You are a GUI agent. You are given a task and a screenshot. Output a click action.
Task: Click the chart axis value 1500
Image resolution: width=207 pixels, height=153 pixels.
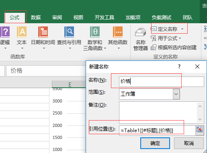pyautogui.click(x=57, y=137)
